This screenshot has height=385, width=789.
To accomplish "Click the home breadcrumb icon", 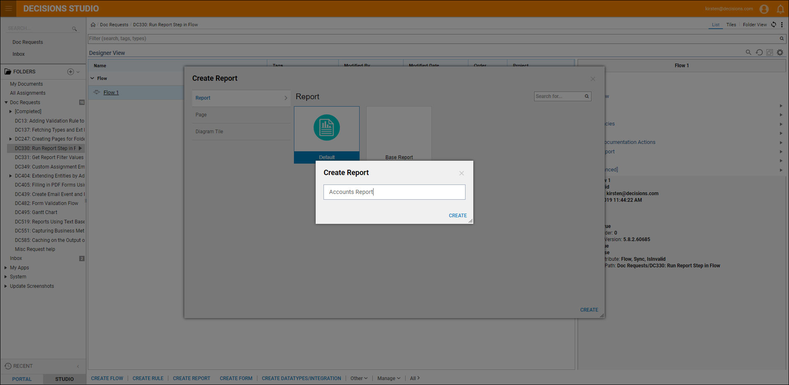I will 93,25.
